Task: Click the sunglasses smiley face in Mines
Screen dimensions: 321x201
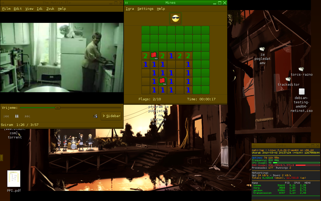Action: point(176,19)
